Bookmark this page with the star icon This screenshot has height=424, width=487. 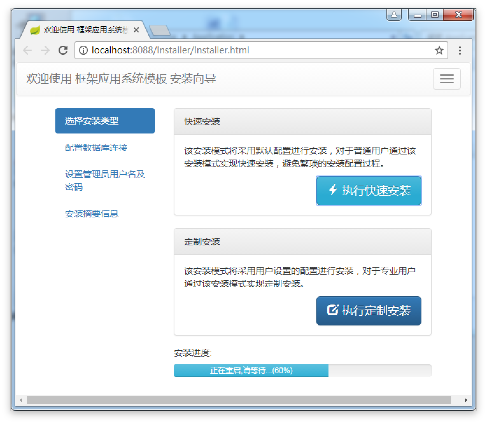point(439,50)
